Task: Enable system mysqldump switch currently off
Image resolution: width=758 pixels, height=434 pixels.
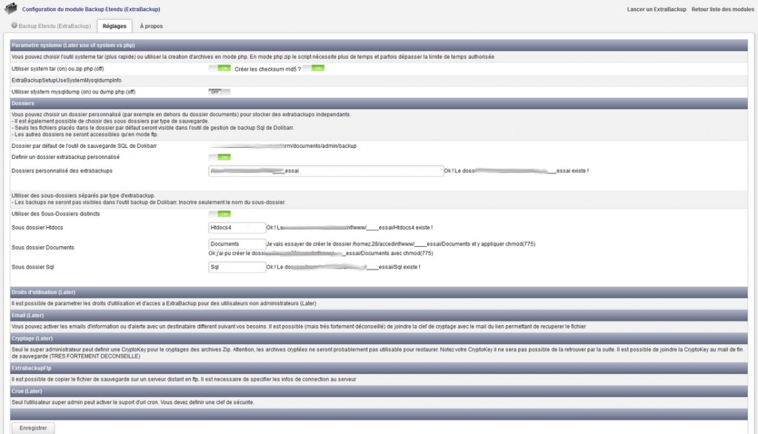Action: pyautogui.click(x=219, y=92)
